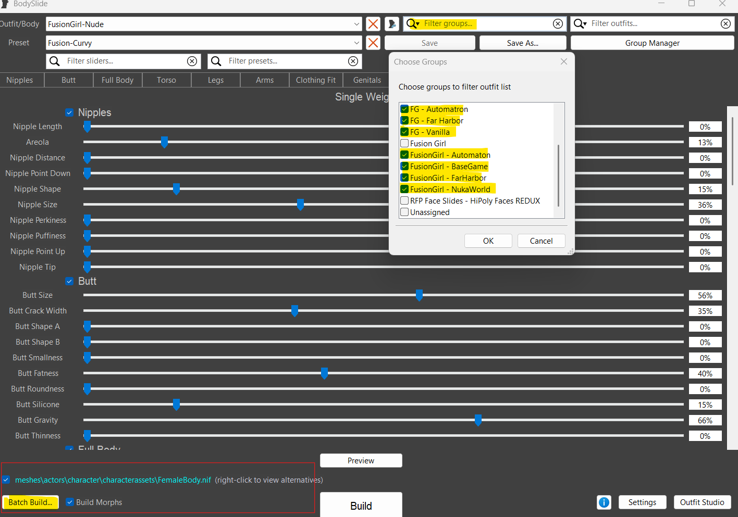738x517 pixels.
Task: Uncheck FusionGirl - FarHarbor group
Action: tap(404, 178)
